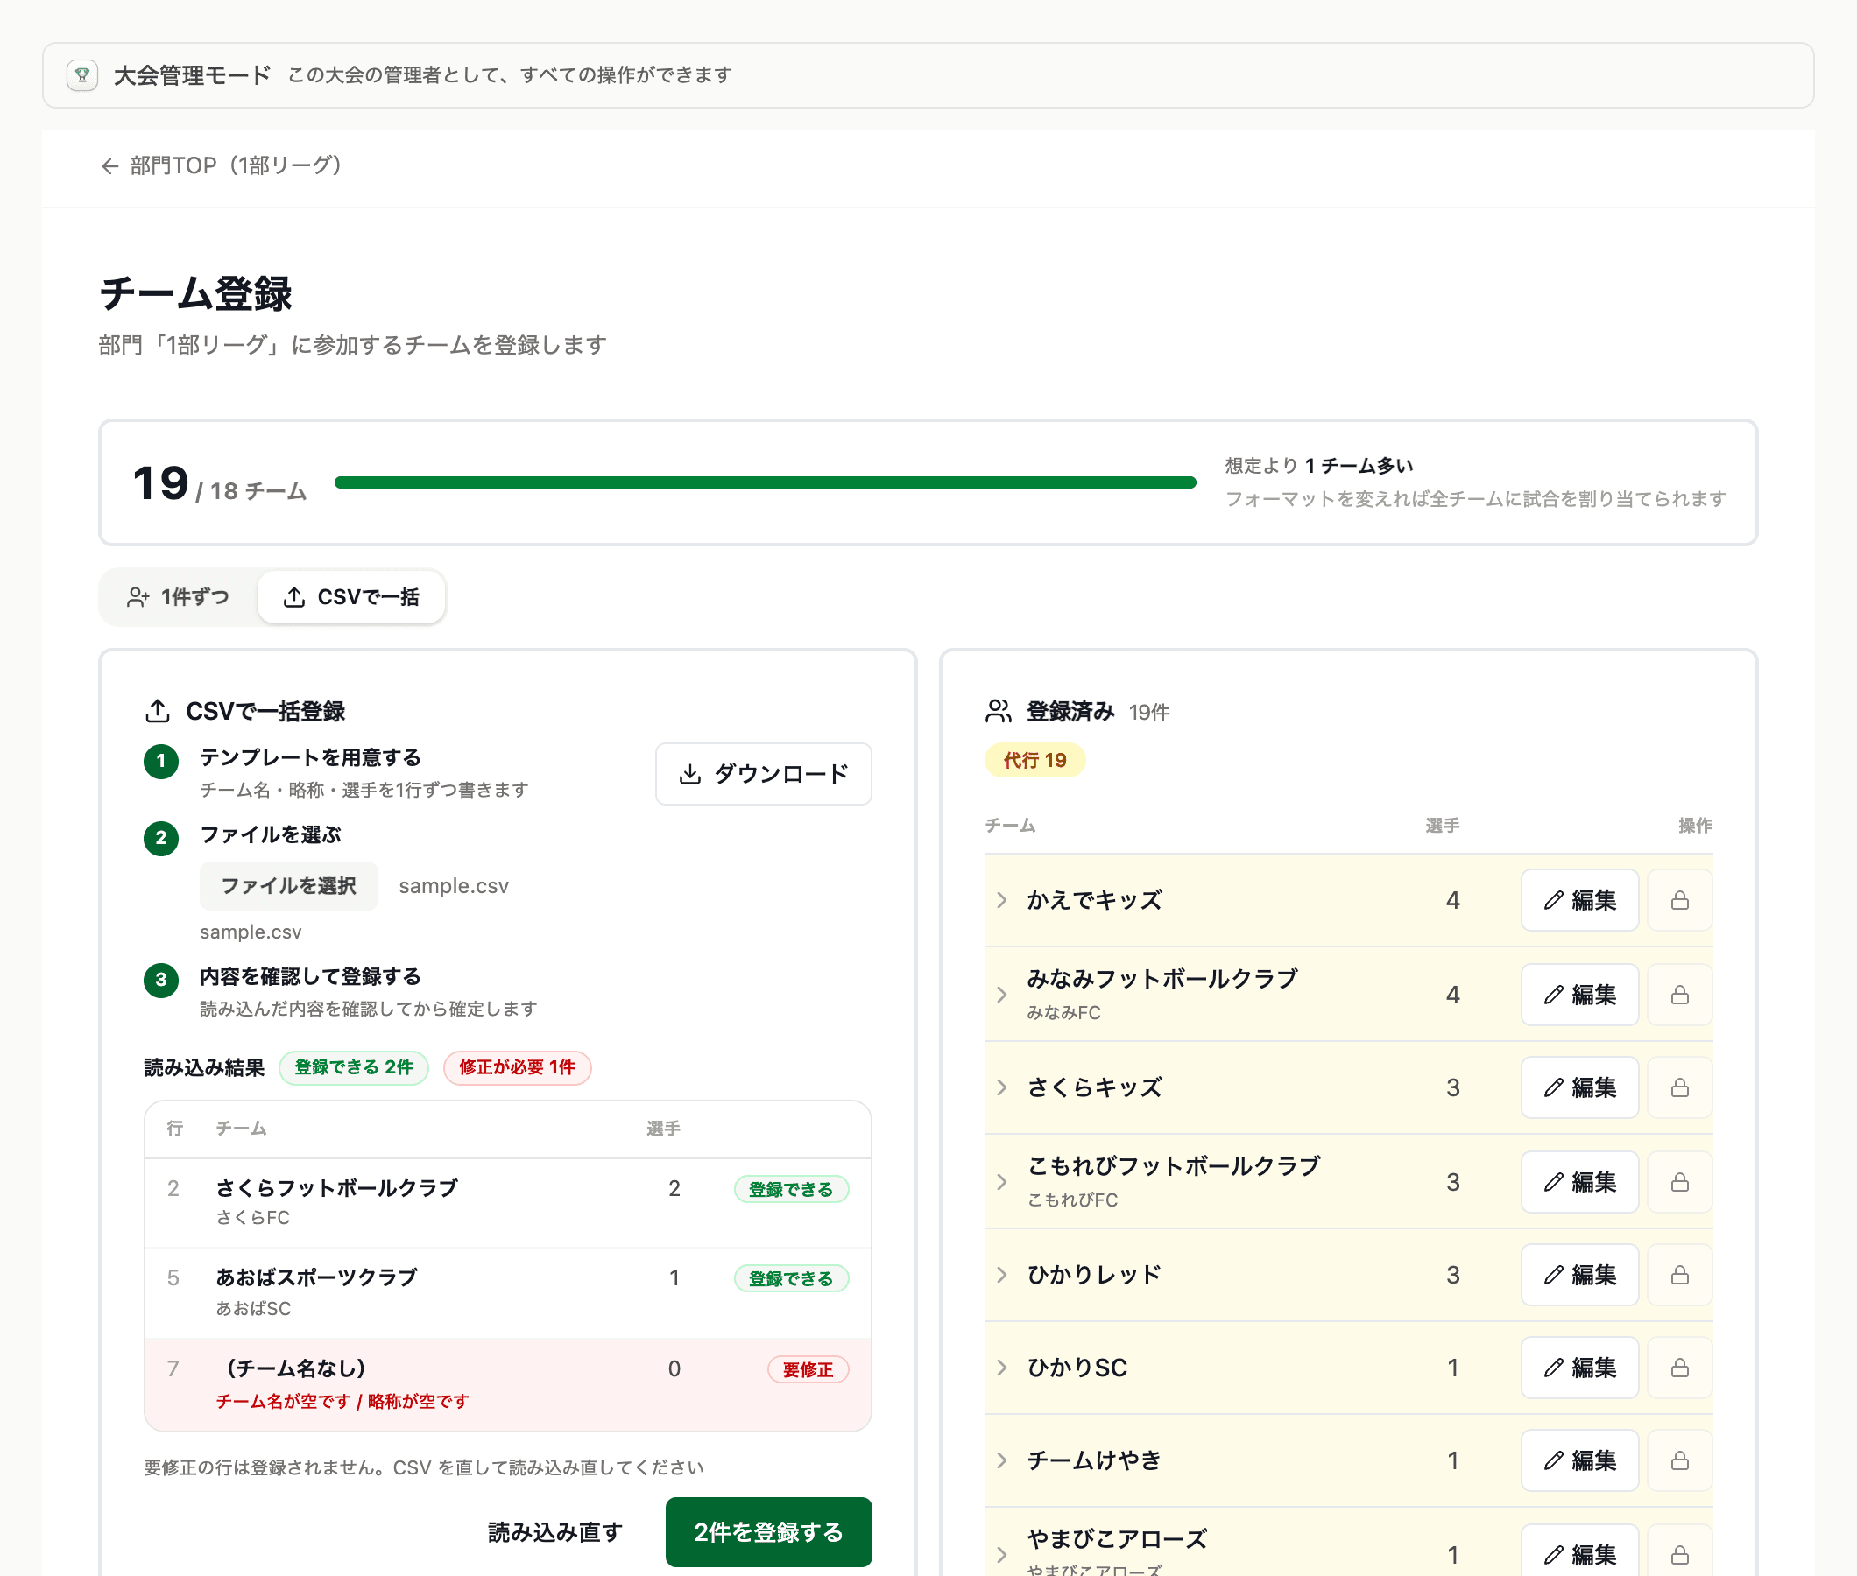The image size is (1857, 1576).
Task: Edit the さくらキッズ team
Action: 1579,1087
